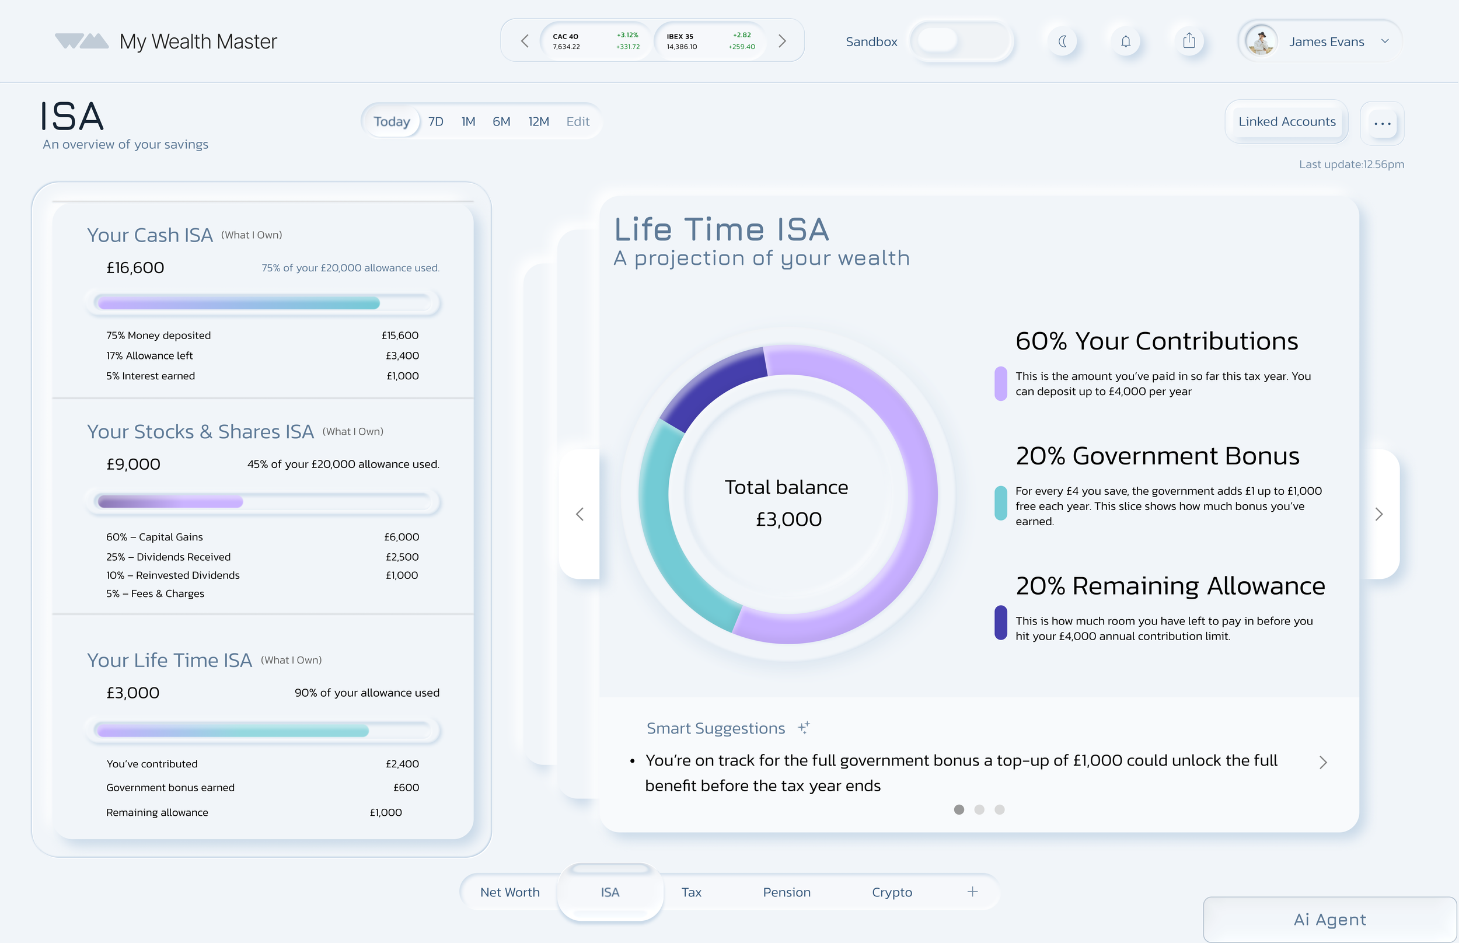The width and height of the screenshot is (1459, 943).
Task: Open the three-dot more options menu
Action: pos(1382,123)
